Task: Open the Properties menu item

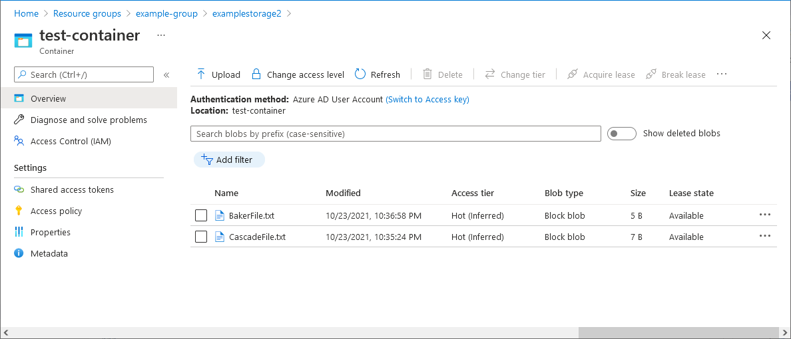Action: point(50,232)
